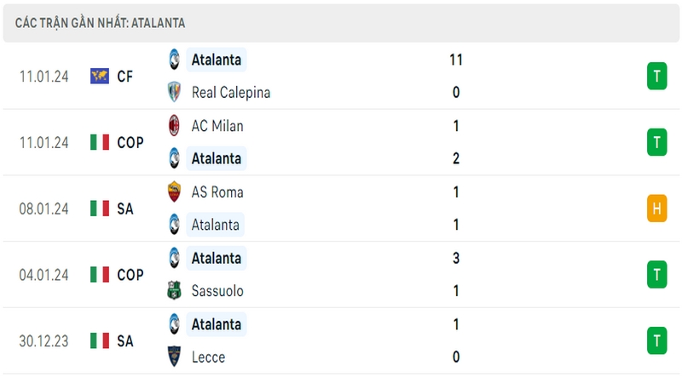682x383 pixels.
Task: Click Italy flag on 08.01.24 row
Action: pyautogui.click(x=100, y=209)
